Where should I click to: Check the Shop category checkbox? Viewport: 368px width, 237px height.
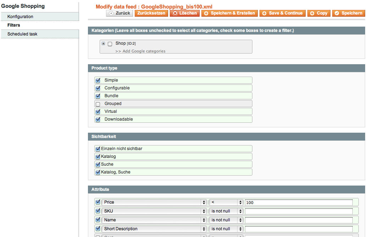tap(110, 44)
